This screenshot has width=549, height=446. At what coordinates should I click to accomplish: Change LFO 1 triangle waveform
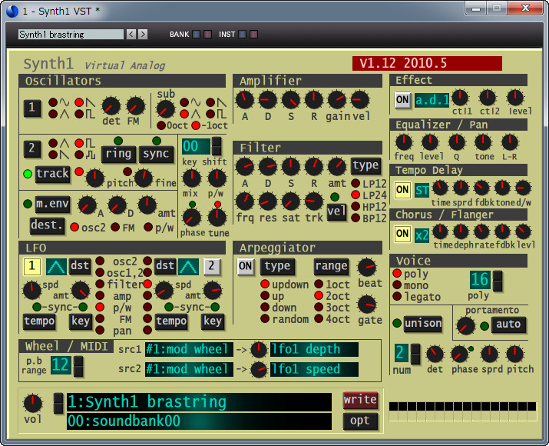pos(56,267)
